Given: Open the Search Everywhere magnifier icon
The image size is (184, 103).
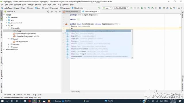Looking at the screenshot, I should [179, 8].
